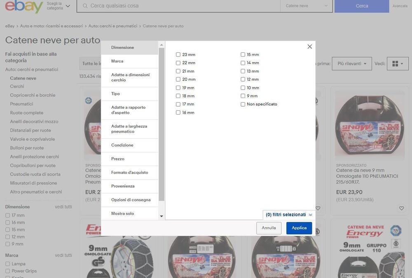Open the Avanzata search link
This screenshot has width=412, height=278.
(400, 6)
